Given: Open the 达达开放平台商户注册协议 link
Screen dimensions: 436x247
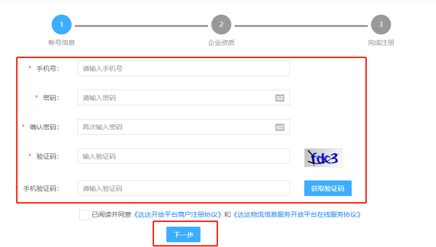Looking at the screenshot, I should [178, 214].
